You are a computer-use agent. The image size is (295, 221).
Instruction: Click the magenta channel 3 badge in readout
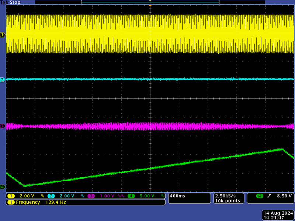point(91,196)
